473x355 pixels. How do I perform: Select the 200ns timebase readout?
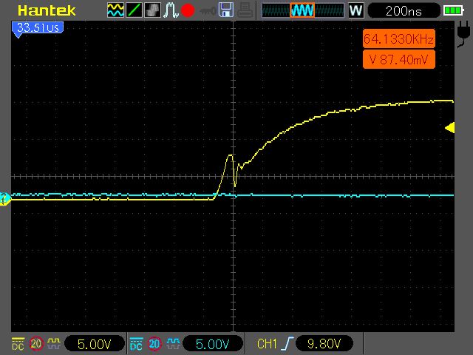pyautogui.click(x=404, y=11)
